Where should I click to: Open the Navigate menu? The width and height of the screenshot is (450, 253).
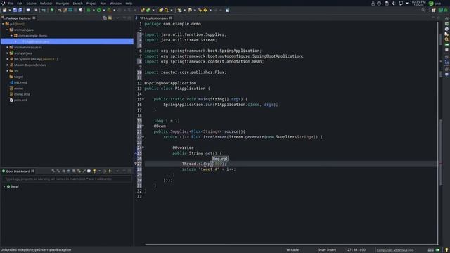63,4
